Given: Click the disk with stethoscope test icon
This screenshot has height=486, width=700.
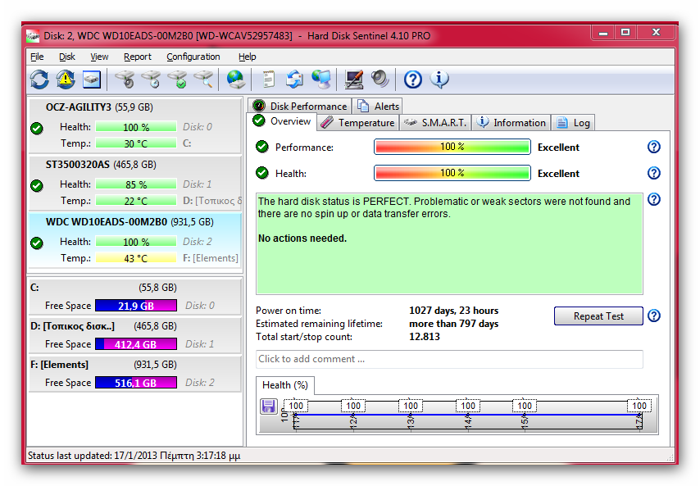Looking at the screenshot, I should click(125, 79).
